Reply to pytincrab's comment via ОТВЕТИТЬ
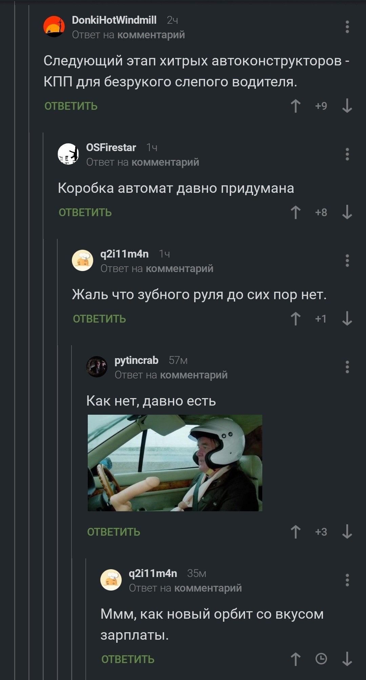Screen dimensions: 366x680 coord(114,532)
